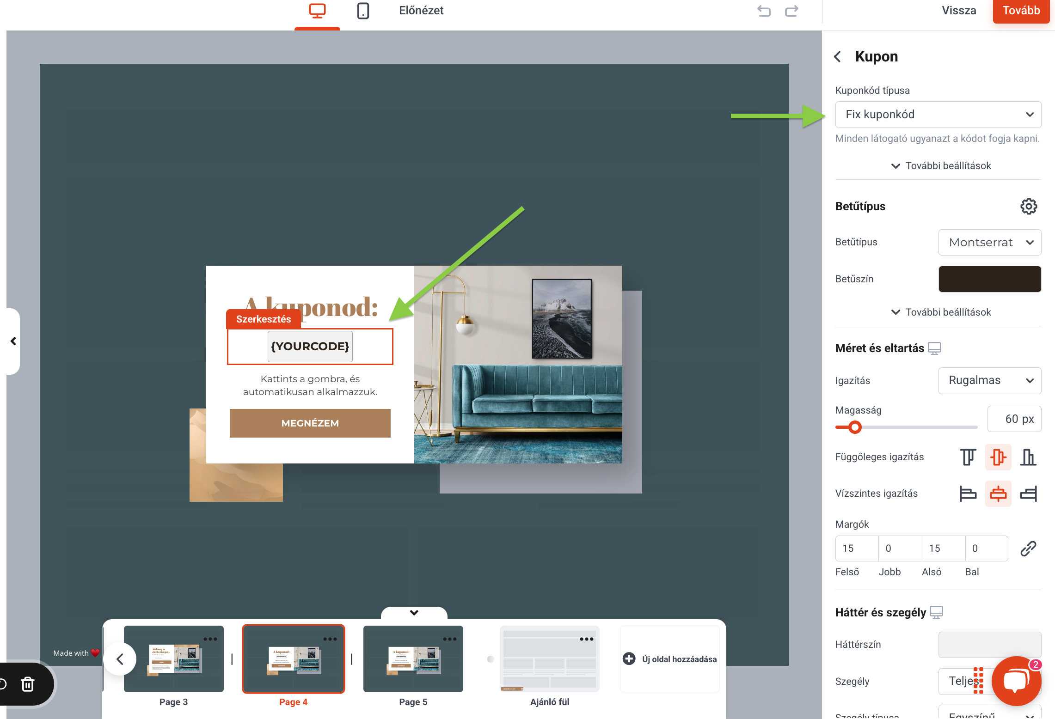
Task: Edit the Alsó margin field
Action: (944, 548)
